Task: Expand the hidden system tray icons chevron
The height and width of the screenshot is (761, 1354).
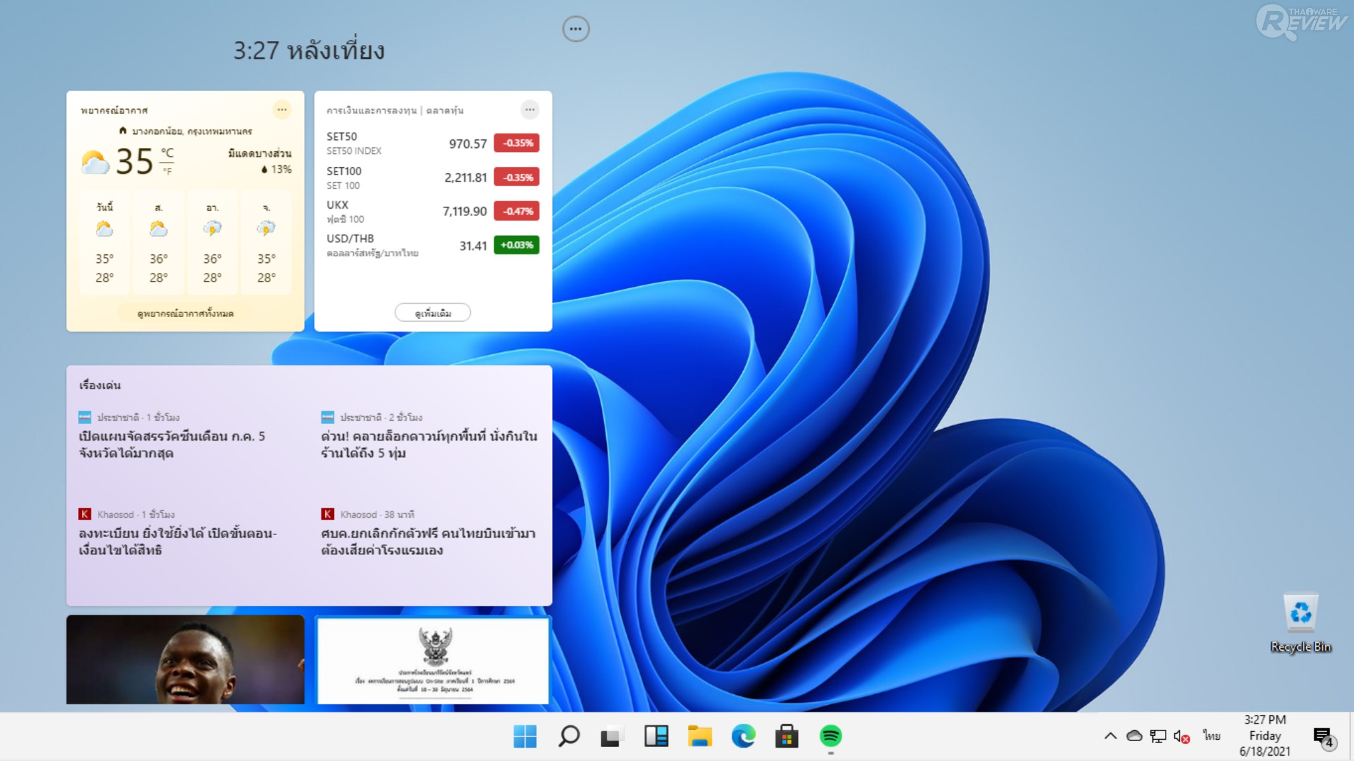Action: (1111, 736)
